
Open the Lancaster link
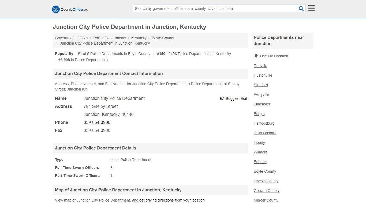coord(262,104)
